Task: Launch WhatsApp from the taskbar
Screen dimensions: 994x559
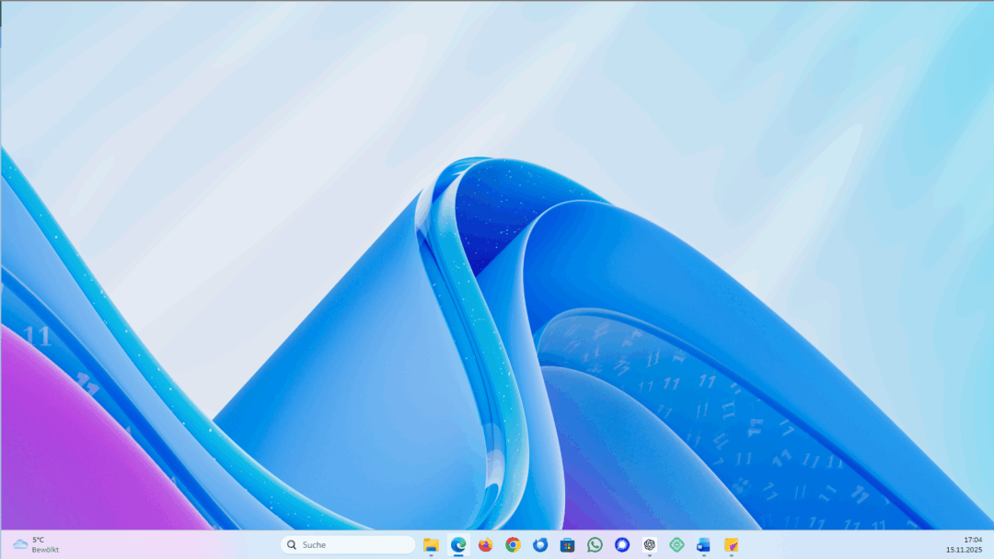Action: point(596,544)
